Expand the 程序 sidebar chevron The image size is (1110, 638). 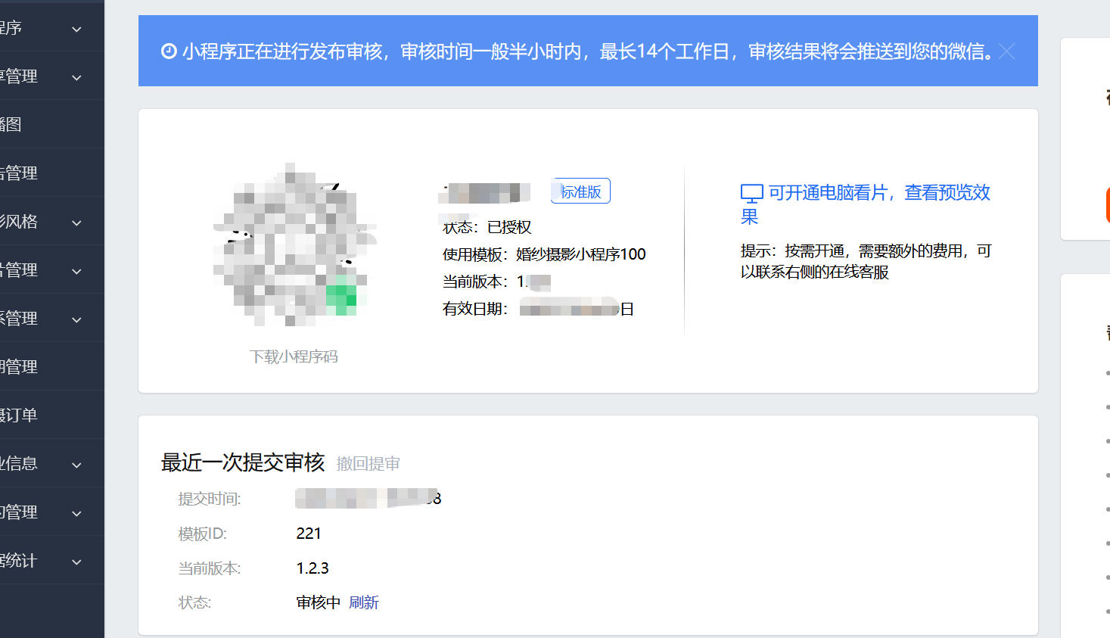tap(76, 30)
